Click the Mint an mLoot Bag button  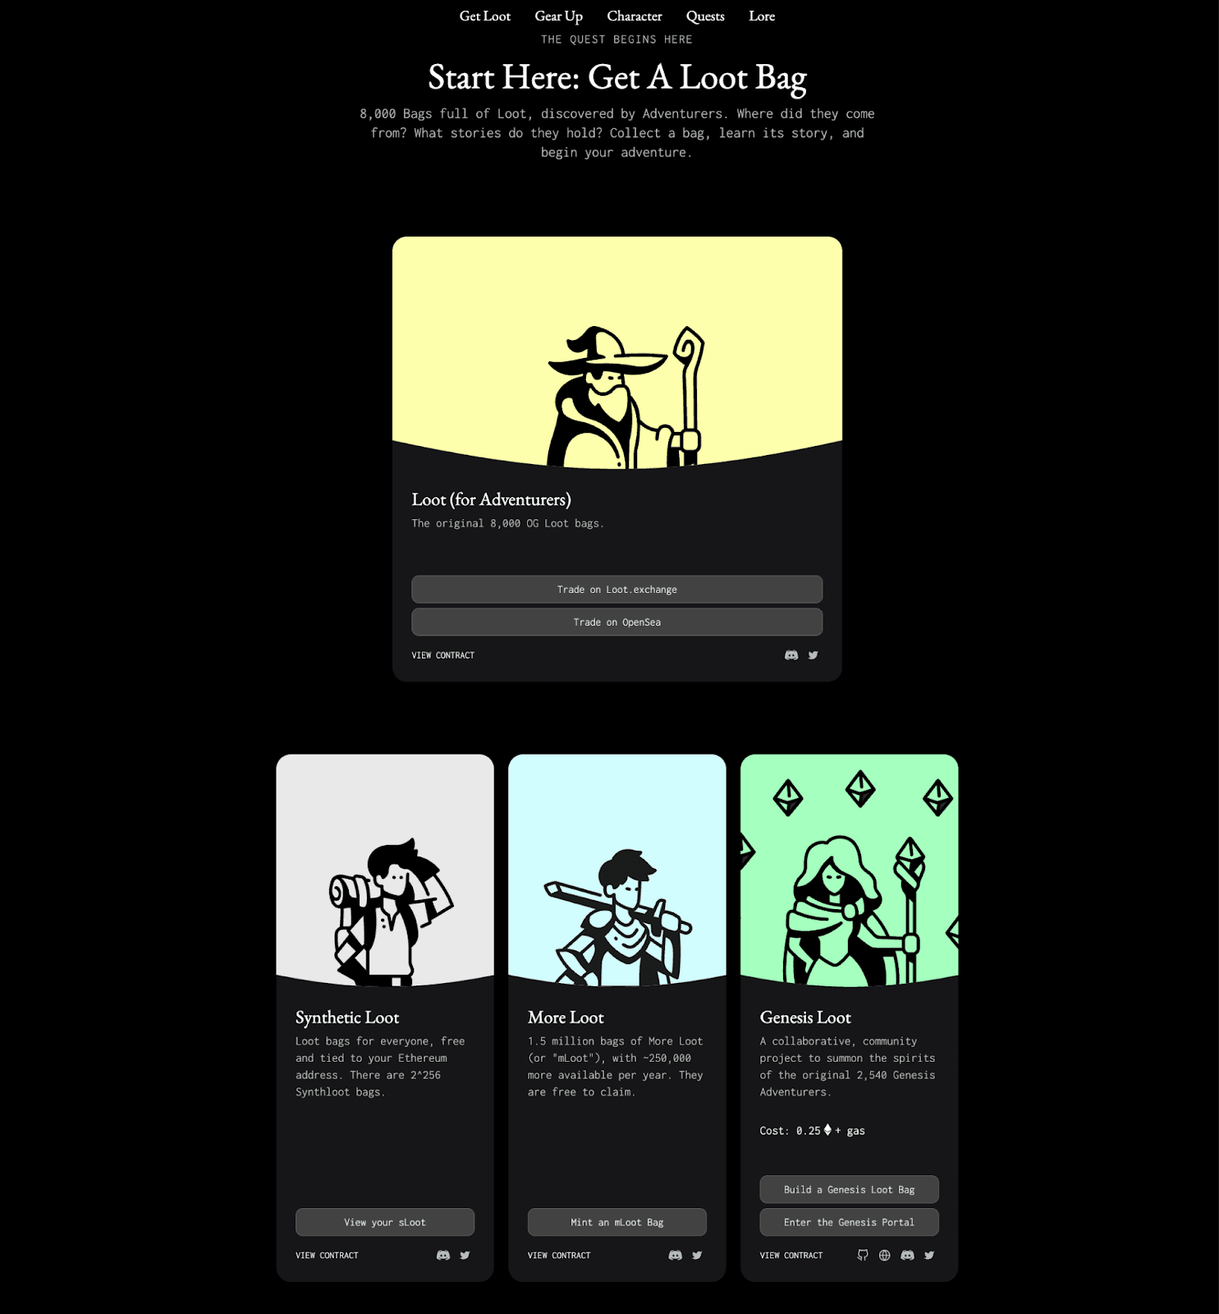point(617,1222)
